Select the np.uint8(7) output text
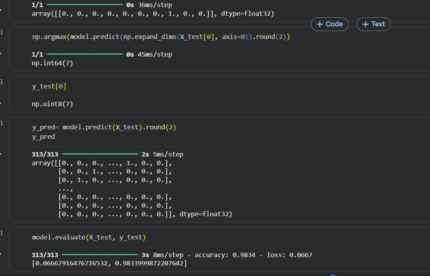The height and width of the screenshot is (276, 430). click(52, 104)
